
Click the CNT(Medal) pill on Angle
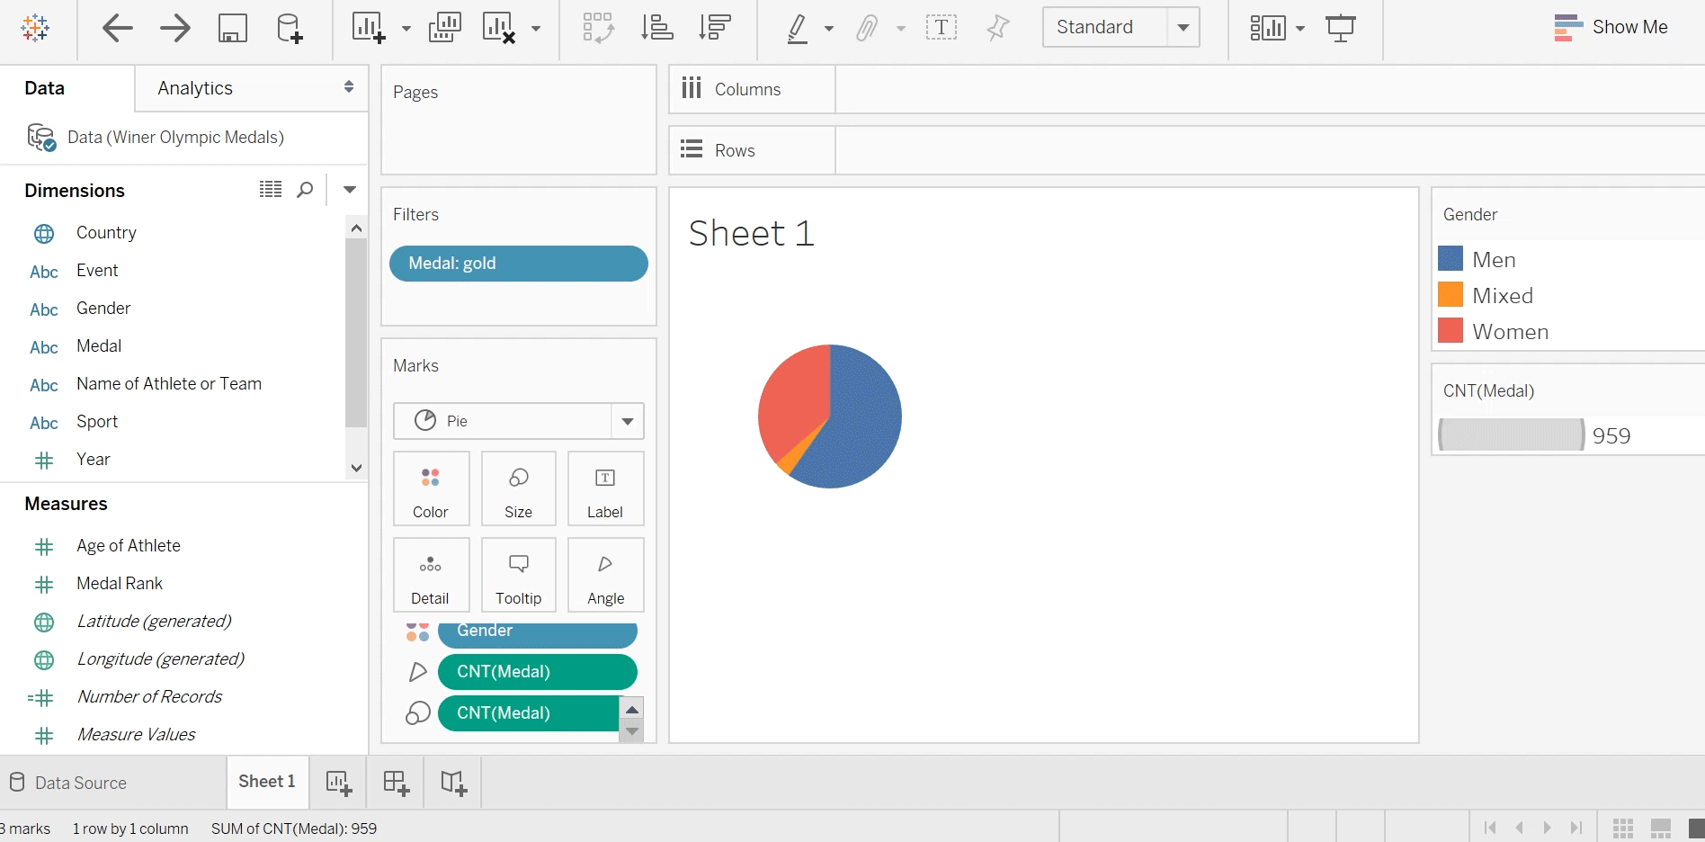pyautogui.click(x=538, y=672)
